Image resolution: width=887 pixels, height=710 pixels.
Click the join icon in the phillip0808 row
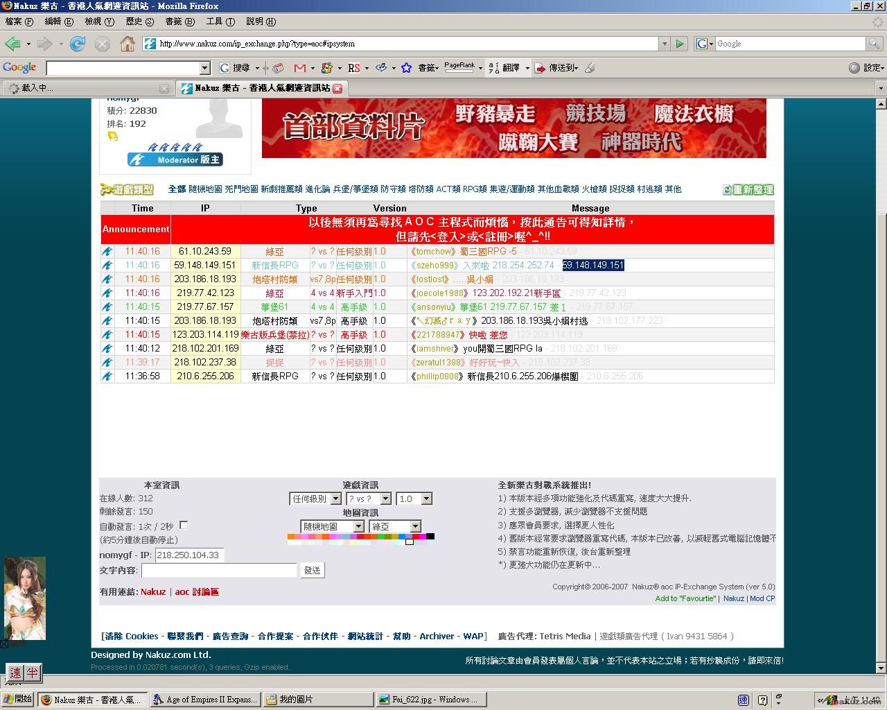(x=107, y=376)
